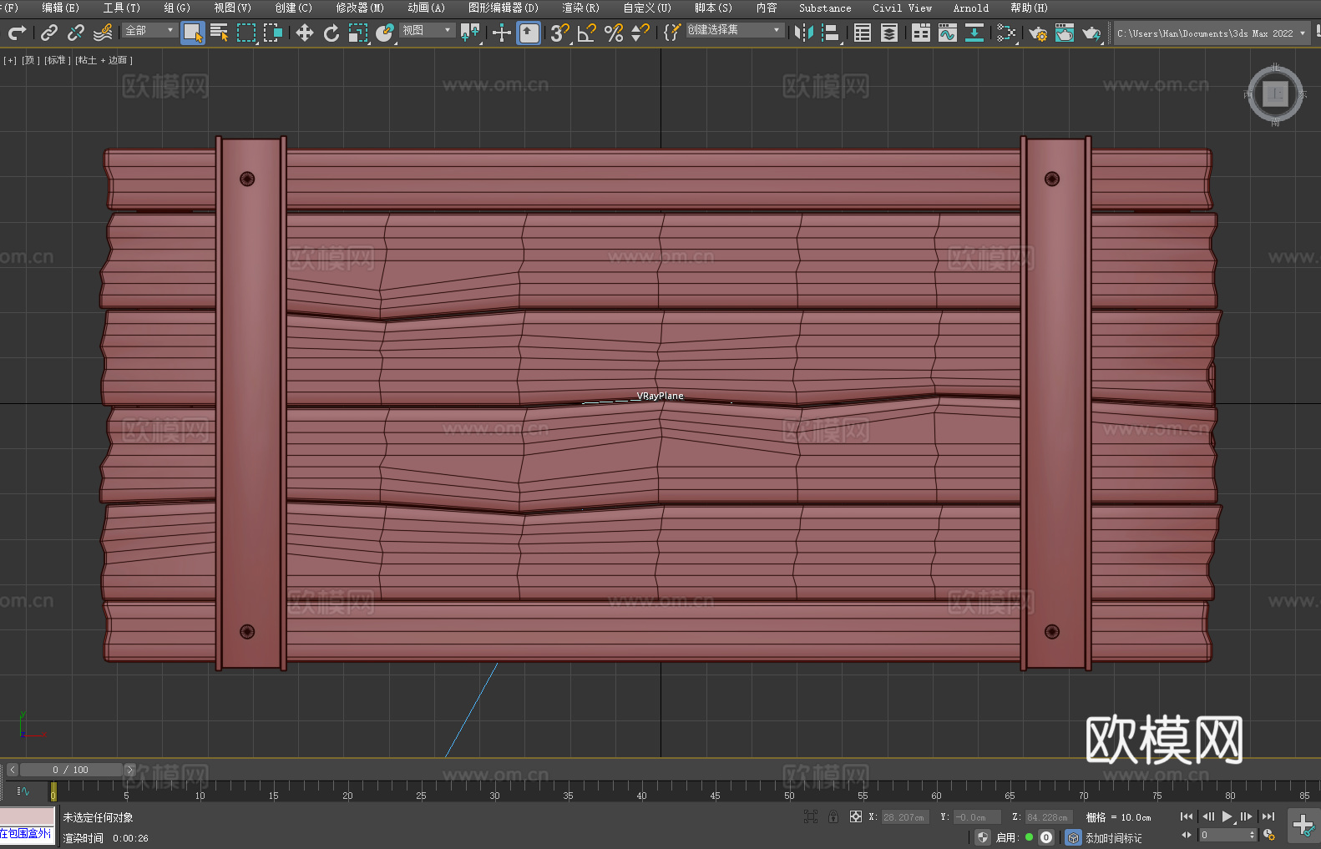The image size is (1321, 849).
Task: Click the X coordinate field
Action: coord(905,817)
